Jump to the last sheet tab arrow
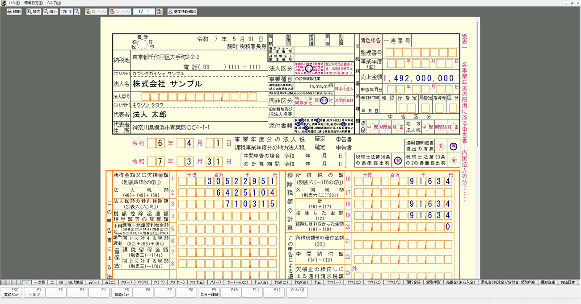The width and height of the screenshot is (581, 304). coord(19,282)
